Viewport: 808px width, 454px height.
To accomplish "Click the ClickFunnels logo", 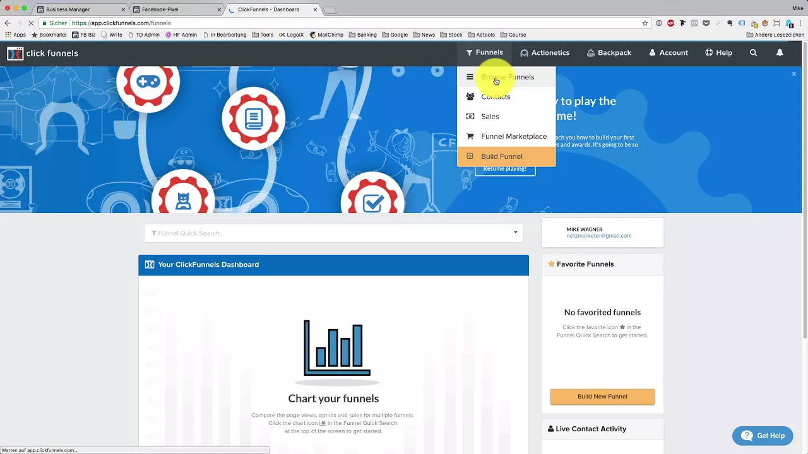I will 43,54.
